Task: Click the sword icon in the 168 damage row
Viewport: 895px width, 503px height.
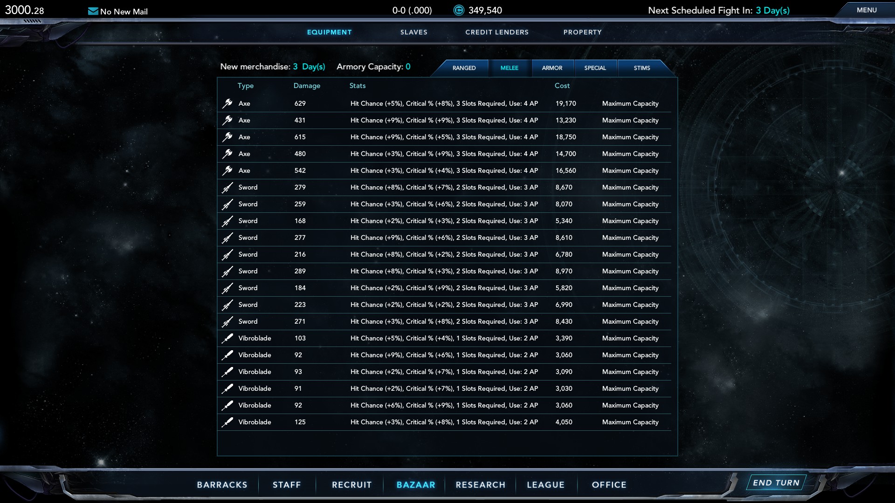Action: coord(227,221)
